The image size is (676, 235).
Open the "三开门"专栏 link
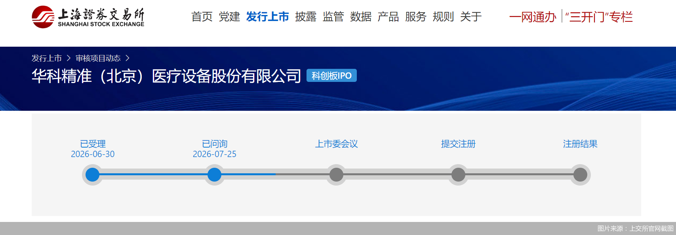click(x=599, y=17)
